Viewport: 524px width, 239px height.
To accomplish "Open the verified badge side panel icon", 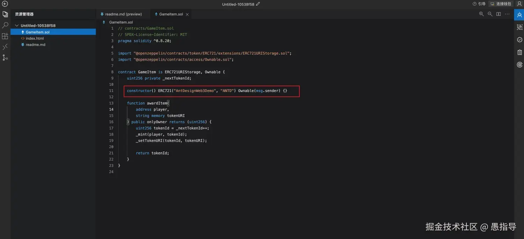I will 519,40.
